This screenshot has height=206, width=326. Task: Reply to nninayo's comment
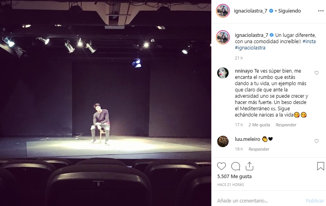(286, 125)
